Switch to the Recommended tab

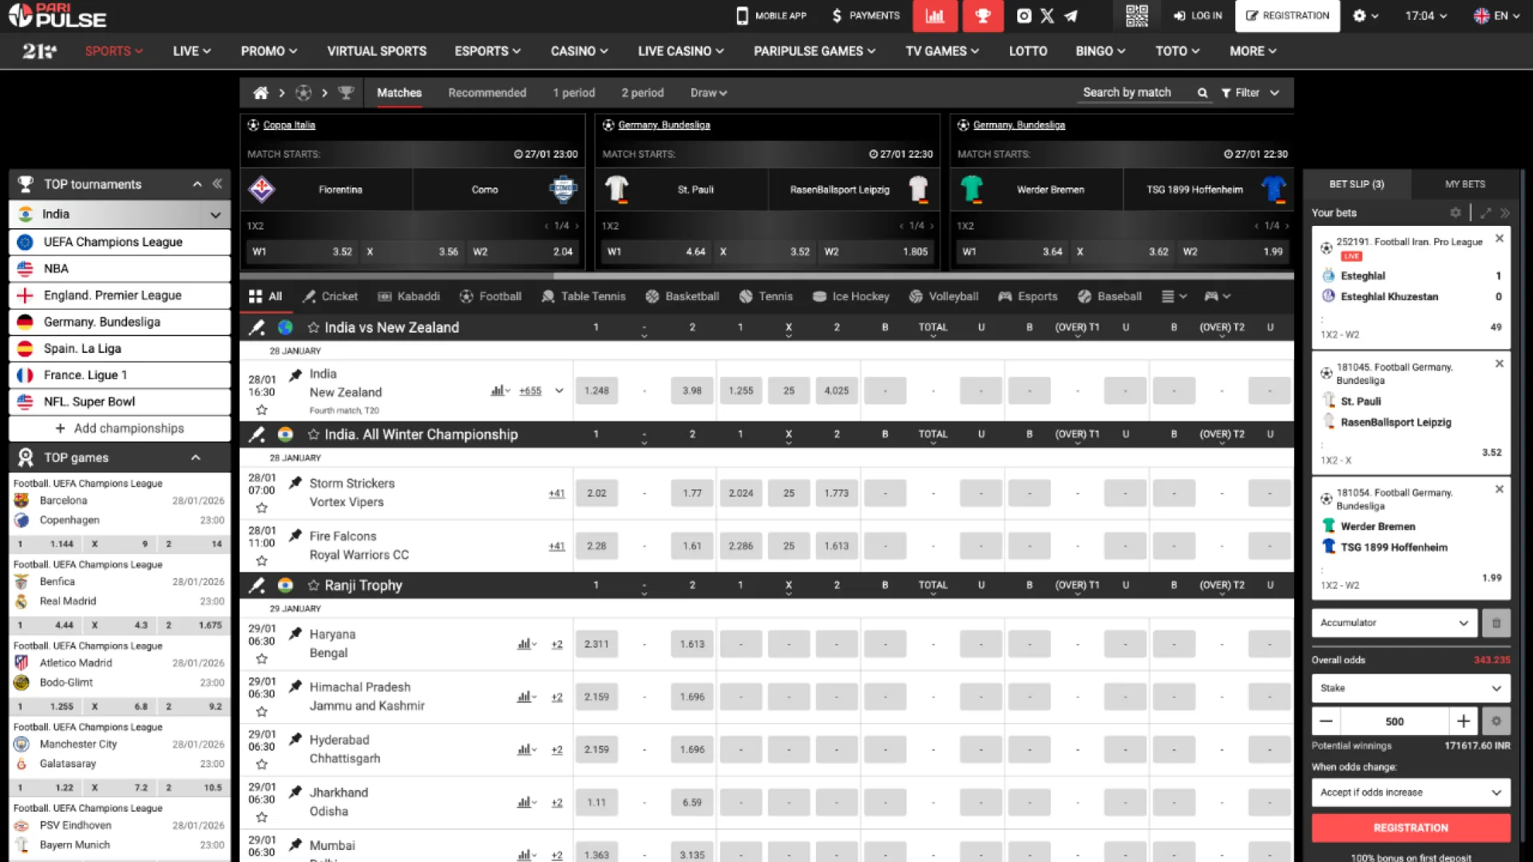[487, 93]
